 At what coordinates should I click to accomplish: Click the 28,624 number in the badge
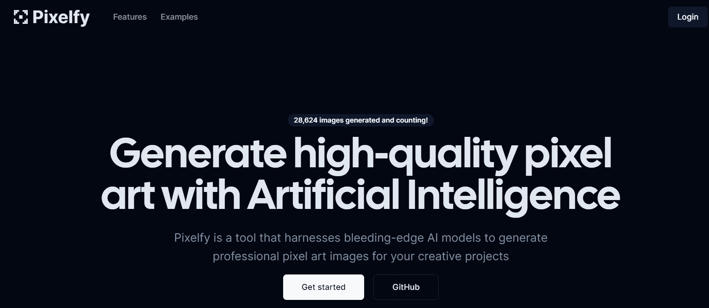click(x=306, y=120)
